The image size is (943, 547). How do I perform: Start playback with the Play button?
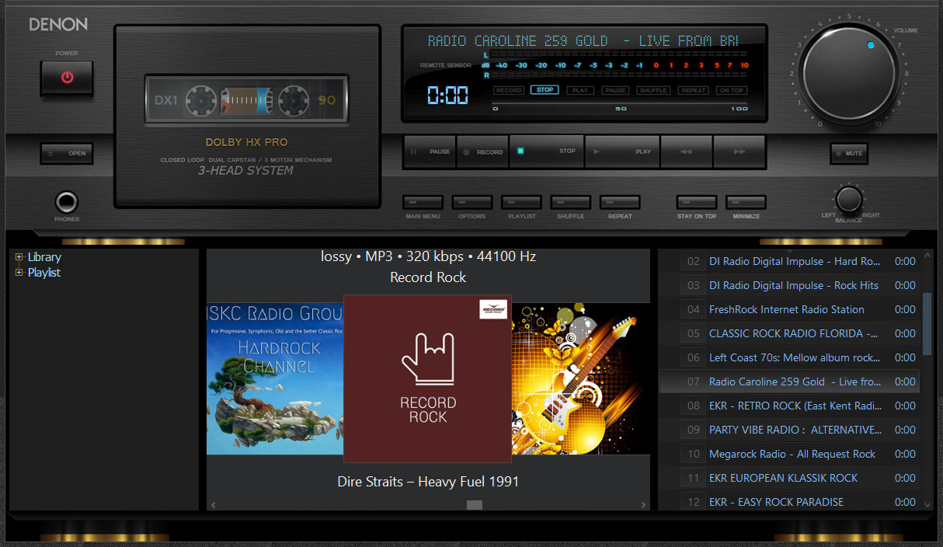(622, 152)
